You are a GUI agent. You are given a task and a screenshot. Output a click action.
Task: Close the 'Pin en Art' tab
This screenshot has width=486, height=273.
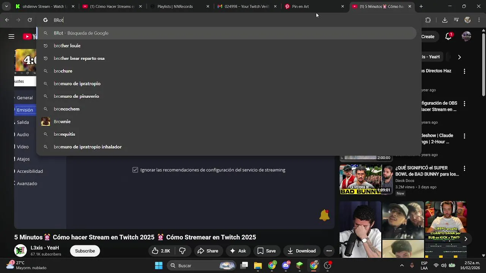coord(342,6)
